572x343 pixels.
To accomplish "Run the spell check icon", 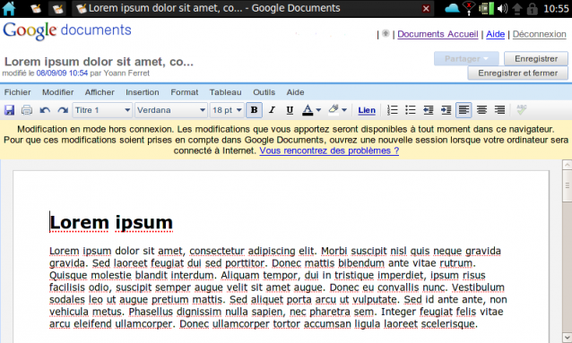I will click(x=522, y=110).
